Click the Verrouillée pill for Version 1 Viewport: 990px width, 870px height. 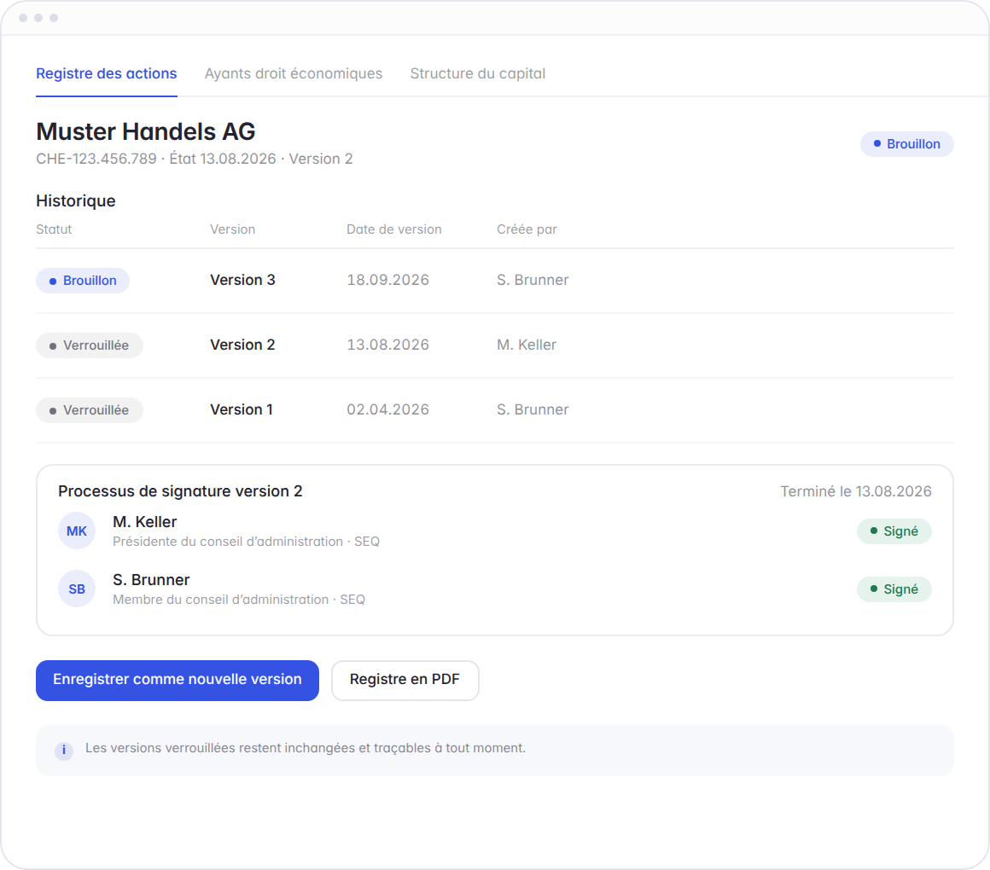click(x=89, y=410)
